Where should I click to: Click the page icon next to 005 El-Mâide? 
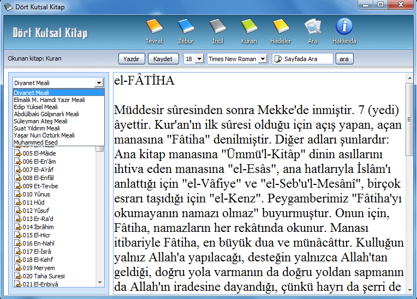(18, 153)
